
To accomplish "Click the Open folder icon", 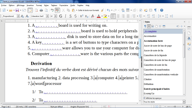I will pyautogui.click(x=11, y=10).
